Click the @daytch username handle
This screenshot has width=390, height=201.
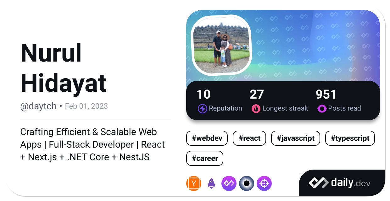(38, 106)
